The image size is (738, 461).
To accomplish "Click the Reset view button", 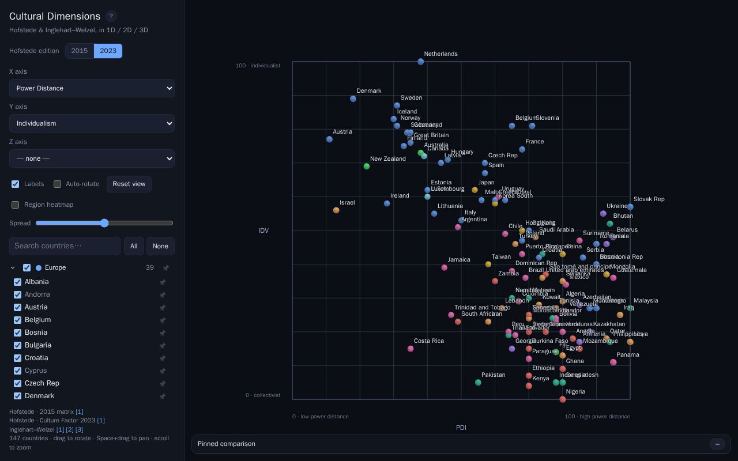I will pos(129,184).
